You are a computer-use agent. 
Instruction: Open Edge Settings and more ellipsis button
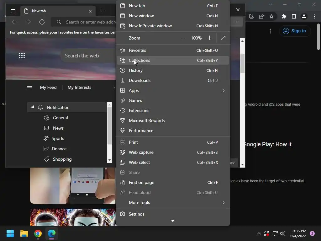tap(236, 22)
